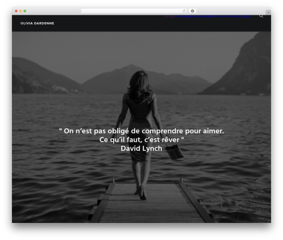Click the quote line "On n'est pas obligé de comprendre pour aimer."
The height and width of the screenshot is (240, 283).
coord(141,131)
